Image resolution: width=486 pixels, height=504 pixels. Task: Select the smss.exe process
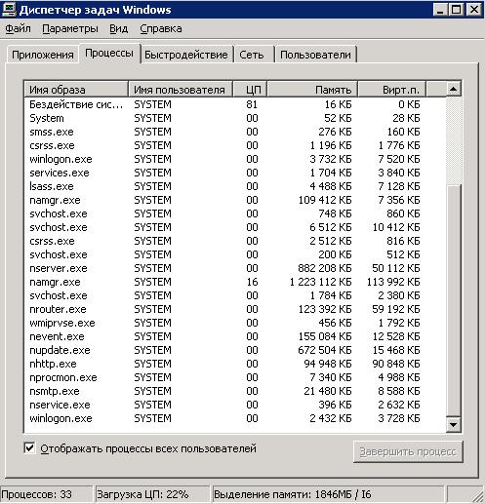235,132
